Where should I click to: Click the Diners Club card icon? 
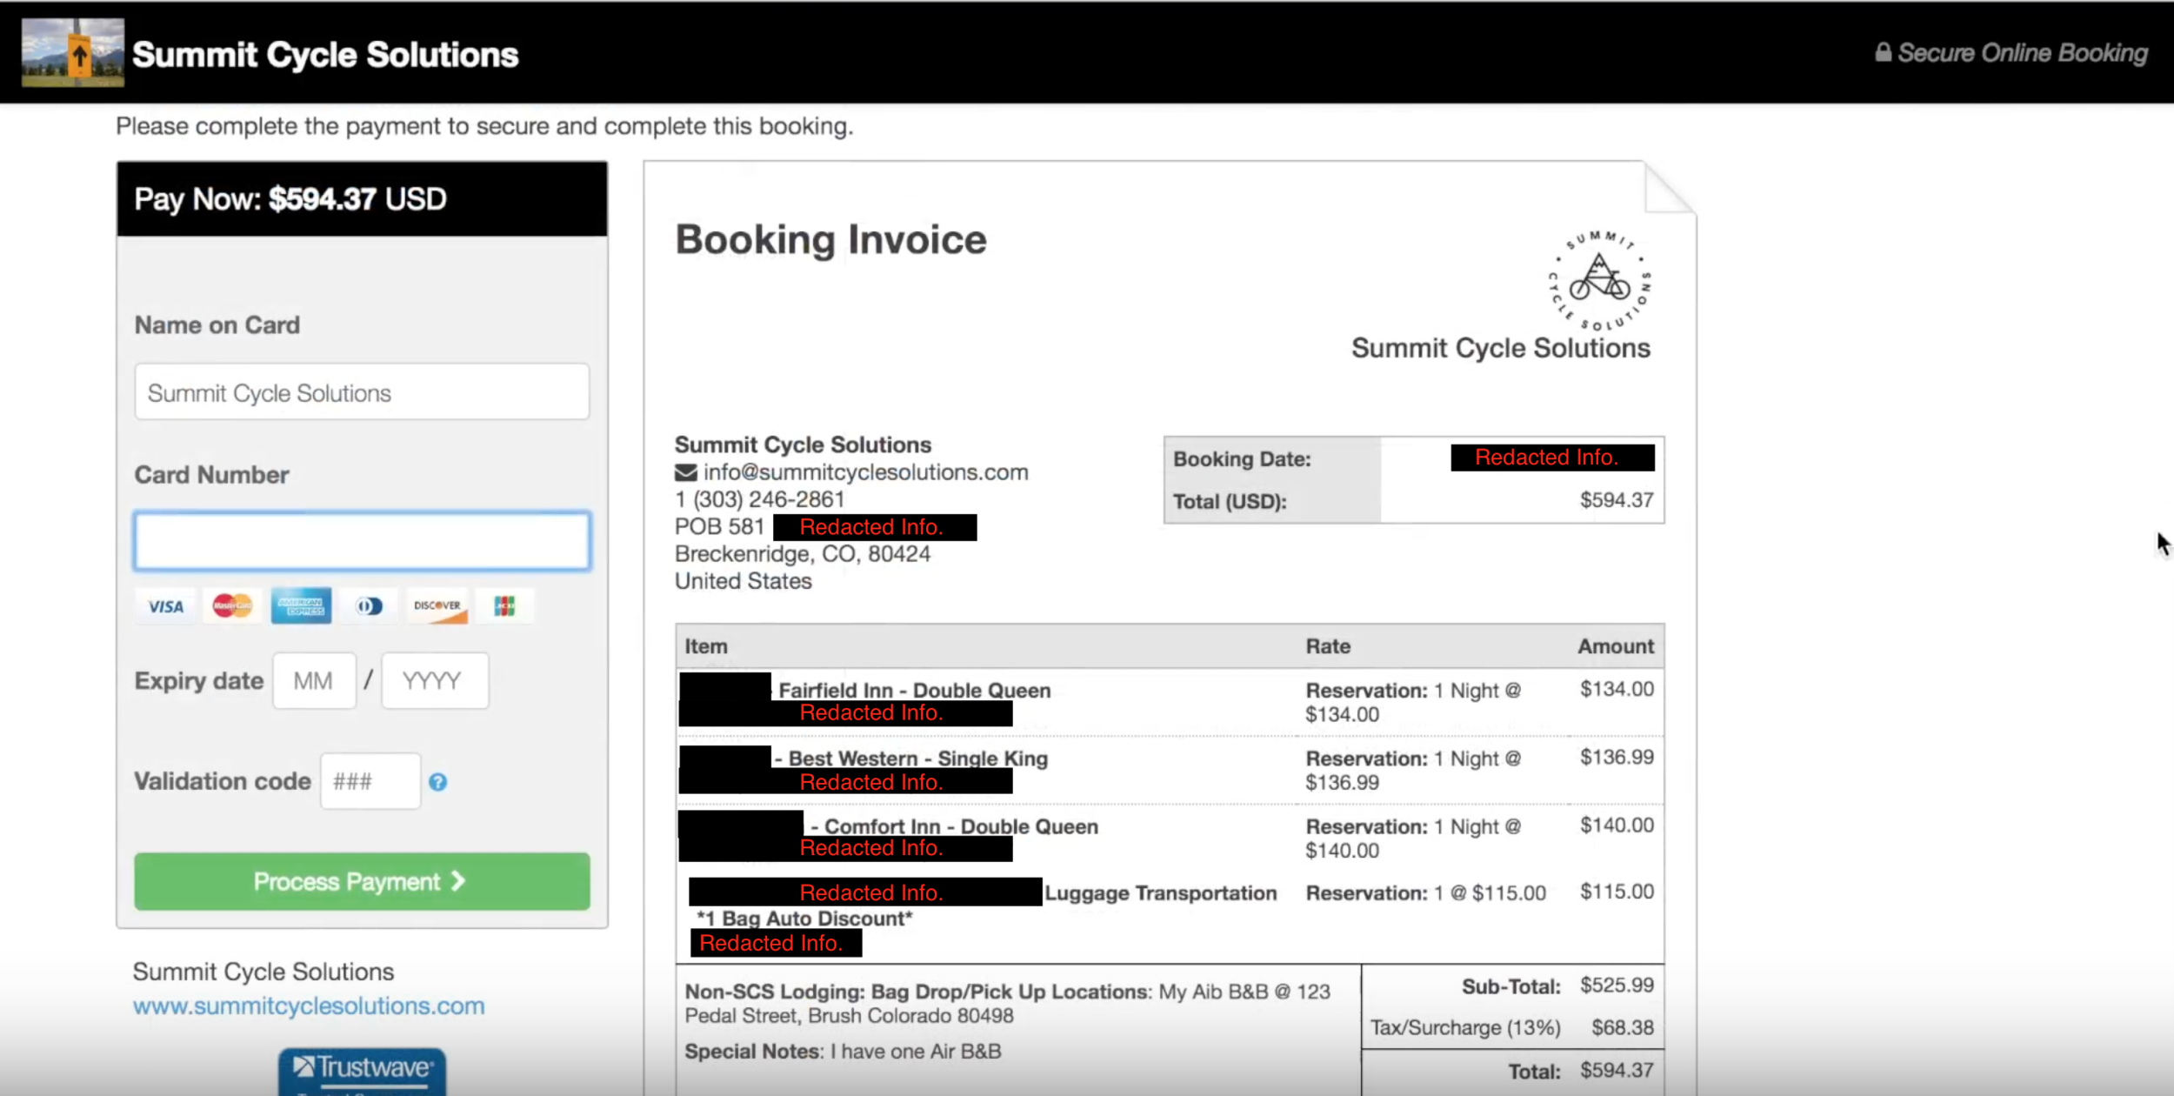[369, 605]
